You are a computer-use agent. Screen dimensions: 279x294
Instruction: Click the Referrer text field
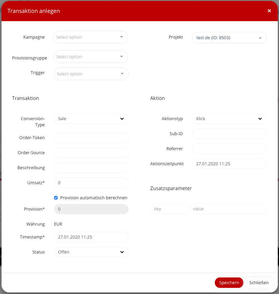(229, 149)
